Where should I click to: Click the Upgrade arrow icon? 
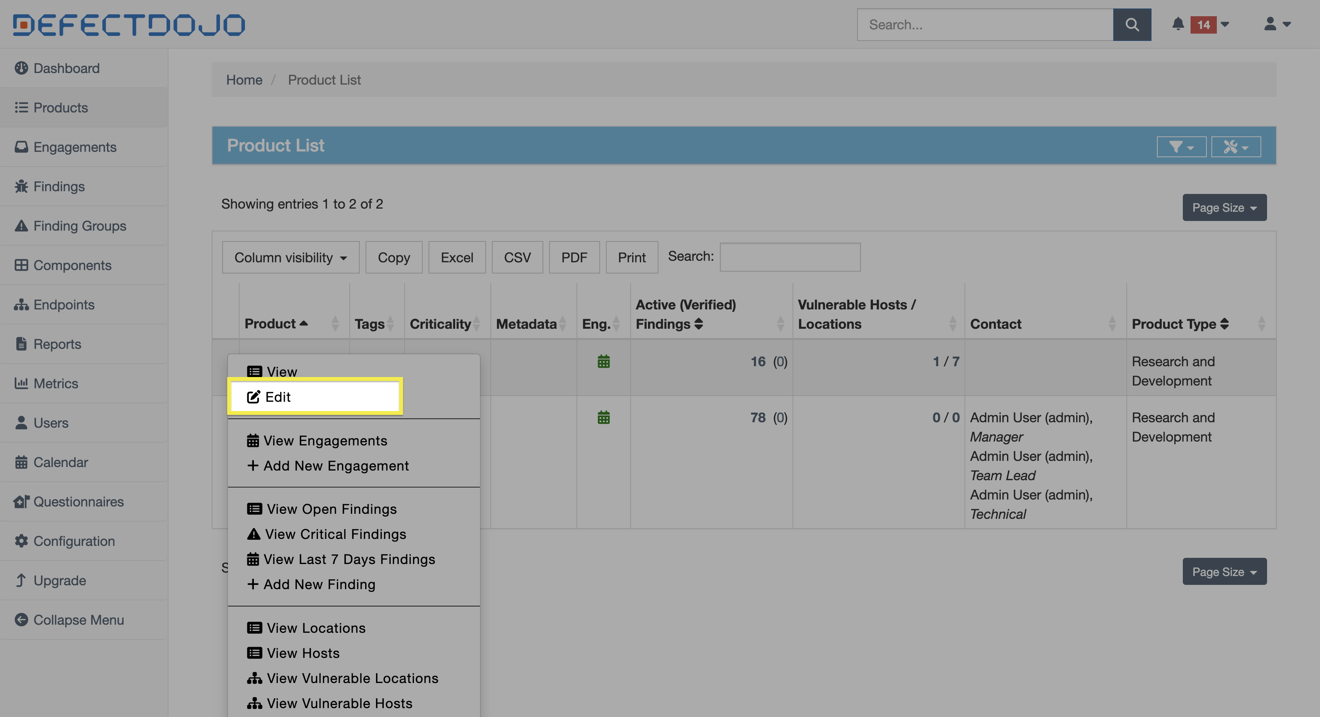tap(21, 581)
